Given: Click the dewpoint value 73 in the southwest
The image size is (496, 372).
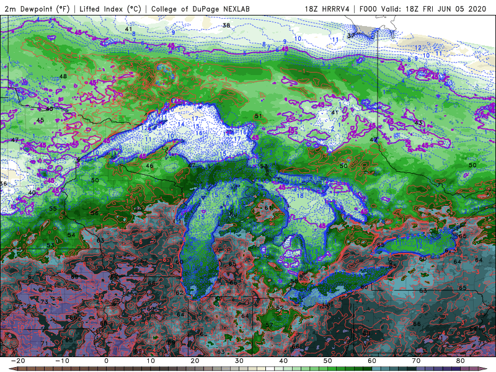Looking at the screenshot, I should pyautogui.click(x=44, y=302).
